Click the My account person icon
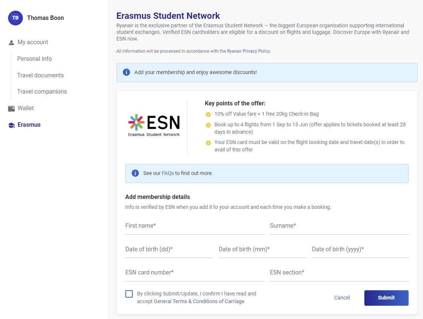 click(11, 42)
